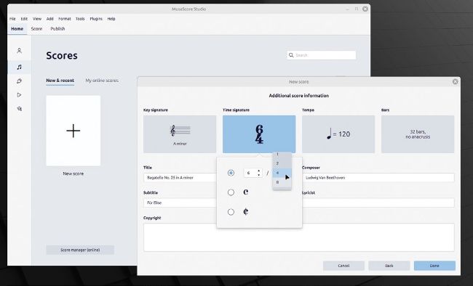The height and width of the screenshot is (286, 473).
Task: Choose 1 in the denominator list
Action: (282, 155)
